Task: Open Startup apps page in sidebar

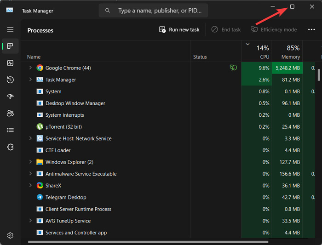Action: [x=10, y=97]
